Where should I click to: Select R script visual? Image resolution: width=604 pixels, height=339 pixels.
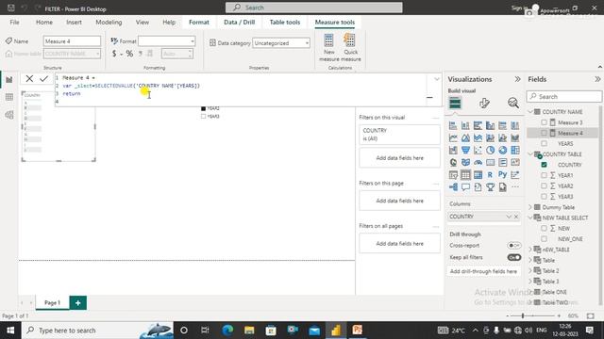pyautogui.click(x=490, y=175)
